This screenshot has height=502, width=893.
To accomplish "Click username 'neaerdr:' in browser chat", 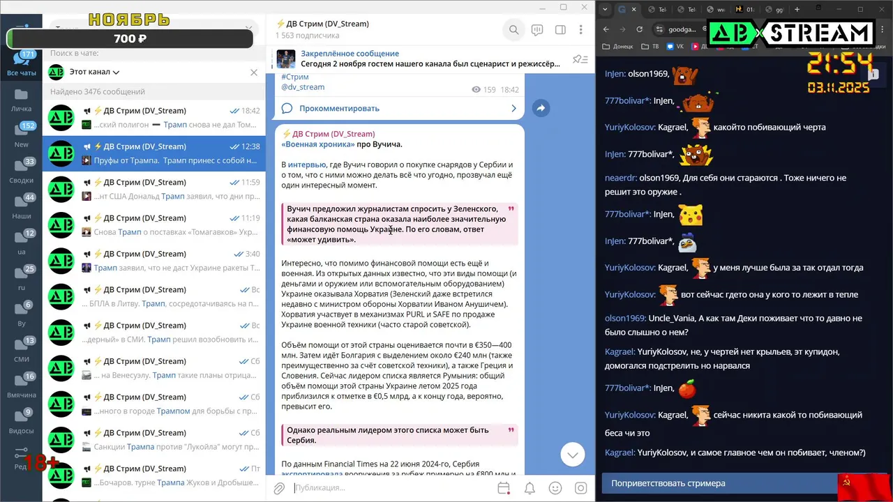I will click(620, 178).
